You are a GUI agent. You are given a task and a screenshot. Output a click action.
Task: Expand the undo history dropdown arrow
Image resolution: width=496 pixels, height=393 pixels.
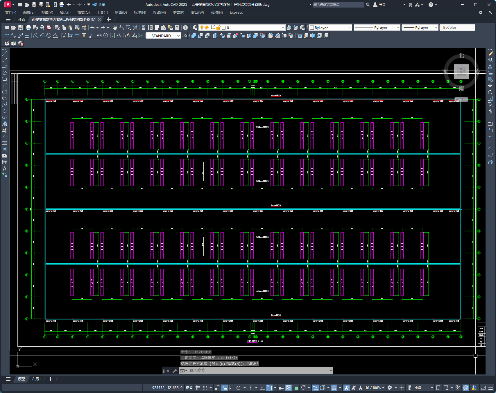pyautogui.click(x=97, y=28)
